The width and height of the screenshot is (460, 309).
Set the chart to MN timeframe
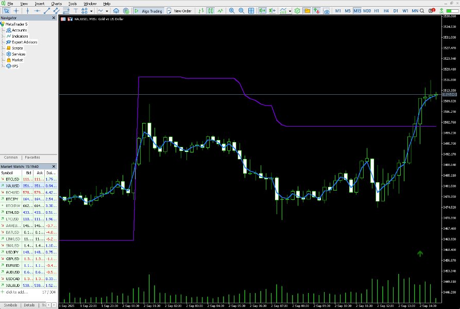pos(415,11)
